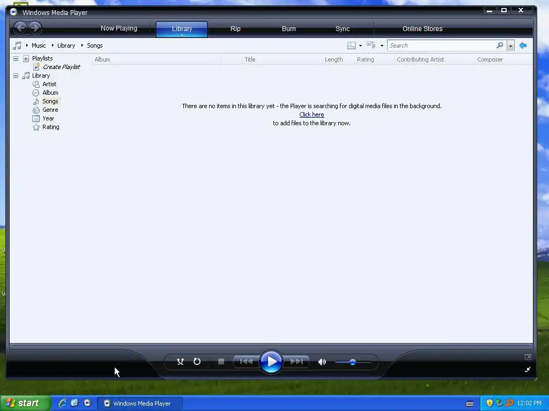The image size is (549, 411).
Task: Select Rating in the library tree
Action: tap(51, 127)
